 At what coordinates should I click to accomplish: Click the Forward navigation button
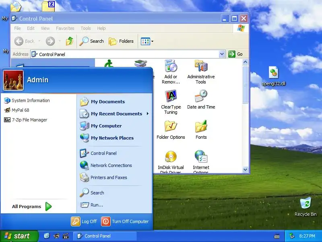[x=50, y=41]
